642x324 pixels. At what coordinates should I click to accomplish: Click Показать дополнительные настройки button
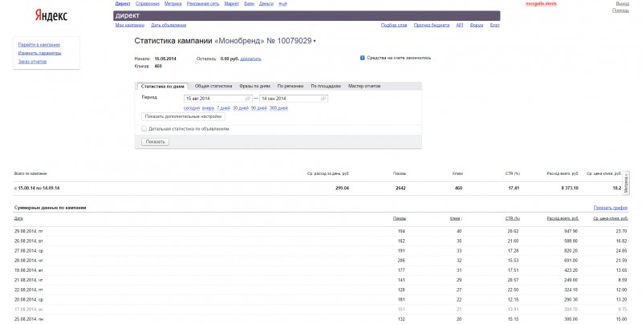click(183, 116)
